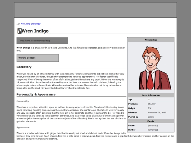The height and width of the screenshot is (143, 191).
Task: Click the Age value 23
Action: (x=149, y=100)
